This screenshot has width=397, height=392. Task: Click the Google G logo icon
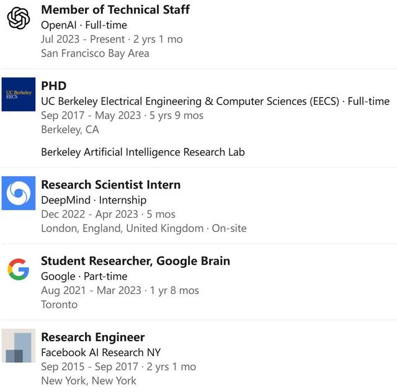[19, 269]
